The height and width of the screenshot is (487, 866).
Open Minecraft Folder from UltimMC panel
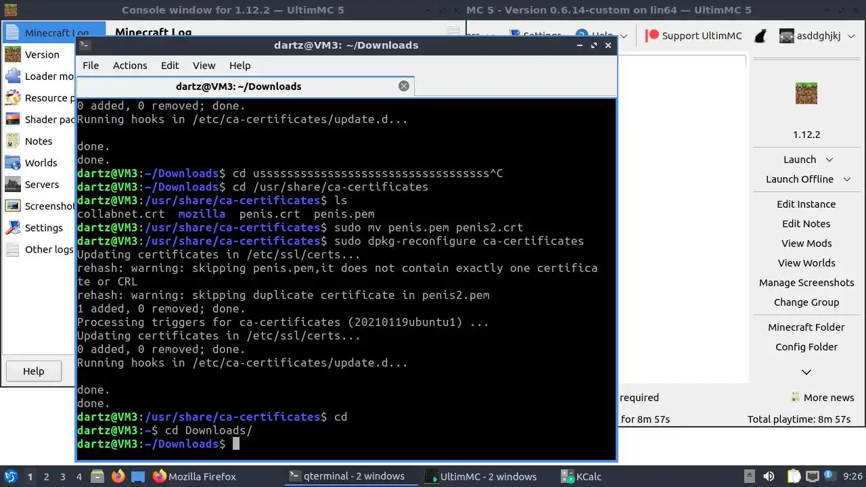806,327
